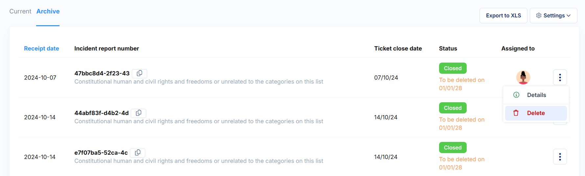Click Closed badge of 44abf83f ticket
This screenshot has width=585, height=176.
[x=453, y=108]
